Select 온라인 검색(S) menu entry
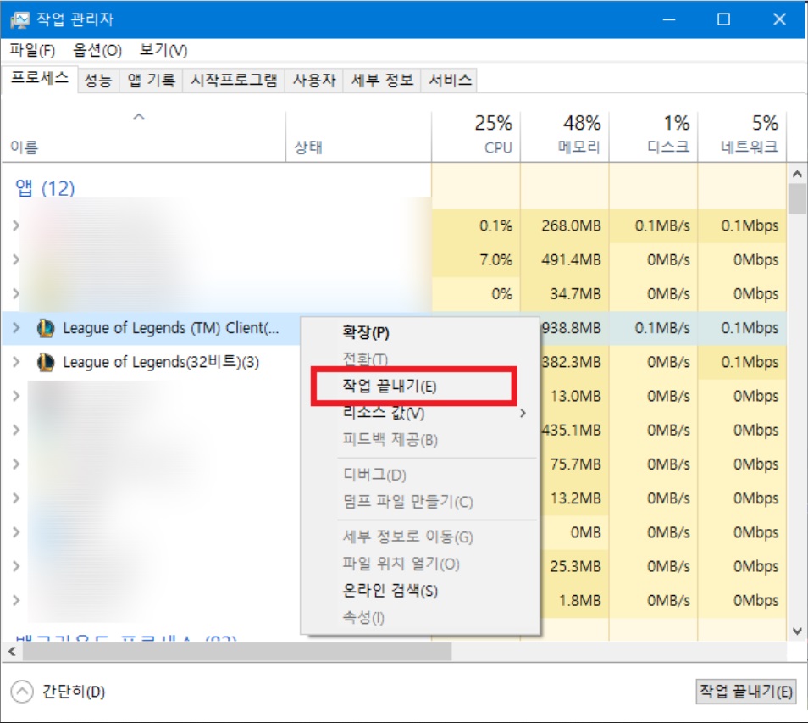Viewport: 808px width, 723px height. [x=390, y=591]
